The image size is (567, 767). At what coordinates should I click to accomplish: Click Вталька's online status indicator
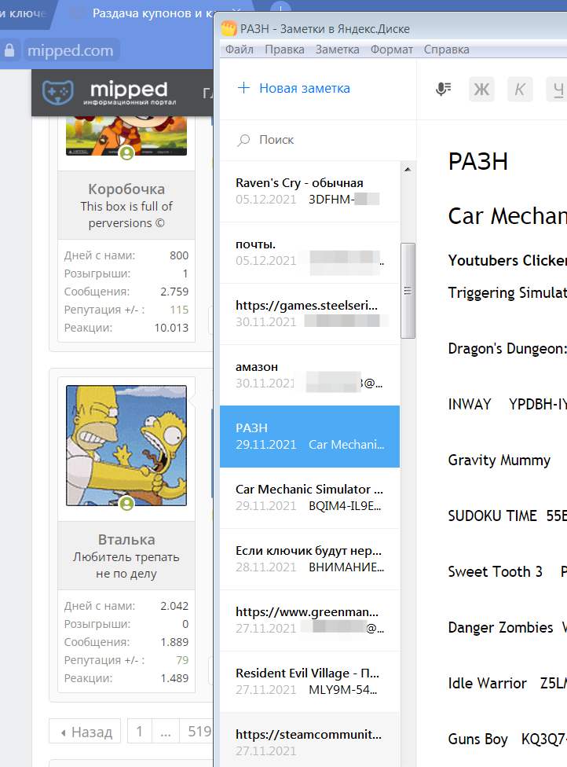pos(126,503)
